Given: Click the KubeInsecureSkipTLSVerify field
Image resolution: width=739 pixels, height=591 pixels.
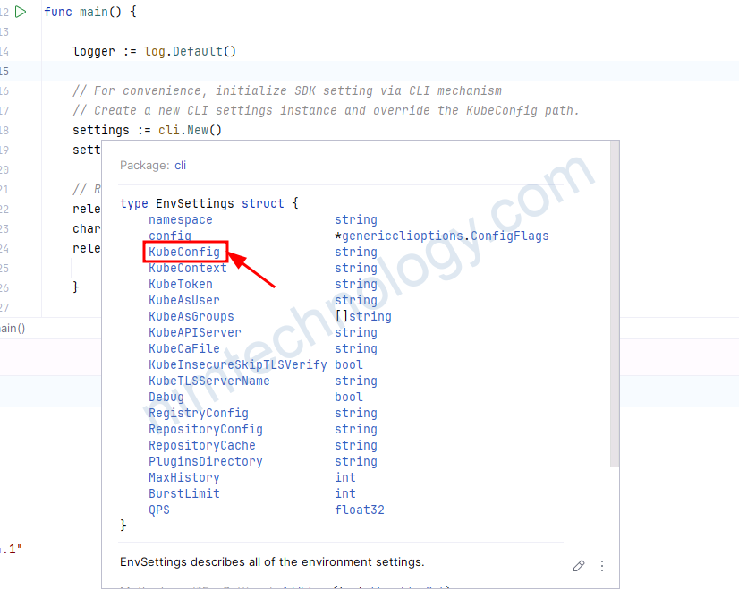Looking at the screenshot, I should point(238,365).
